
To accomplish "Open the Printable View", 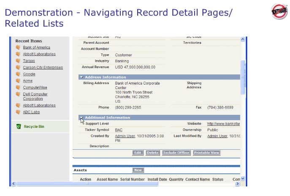I will [206, 153].
